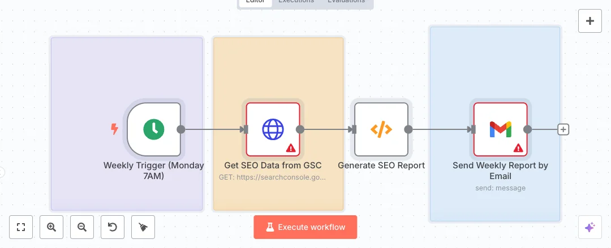This screenshot has width=611, height=248.
Task: Click the warning icon on GSC node
Action: coord(291,148)
